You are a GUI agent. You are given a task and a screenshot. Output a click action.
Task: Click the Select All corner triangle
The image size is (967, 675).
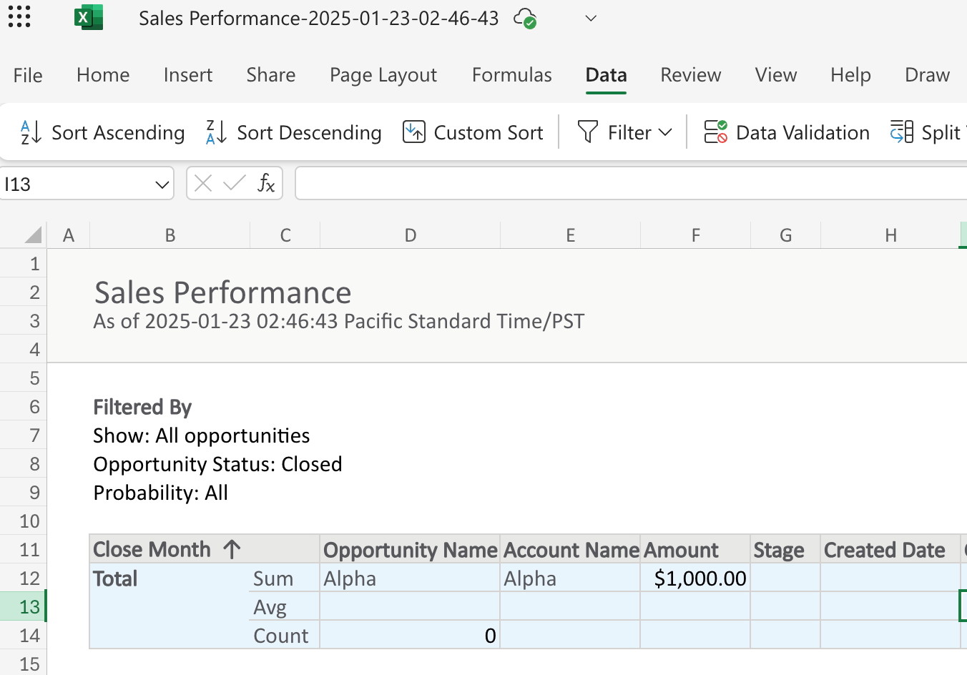coord(33,235)
